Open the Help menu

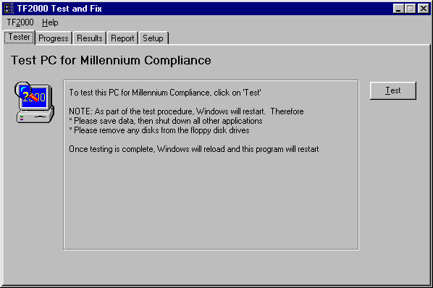point(50,22)
